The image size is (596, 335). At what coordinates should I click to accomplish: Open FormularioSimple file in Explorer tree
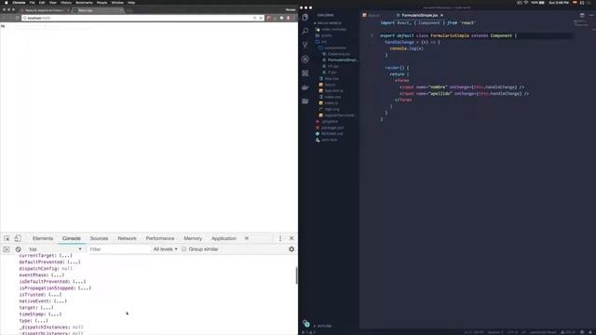[342, 60]
